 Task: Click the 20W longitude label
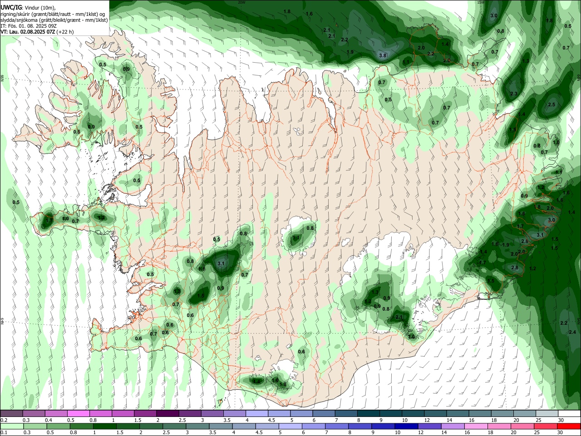[241, 2]
